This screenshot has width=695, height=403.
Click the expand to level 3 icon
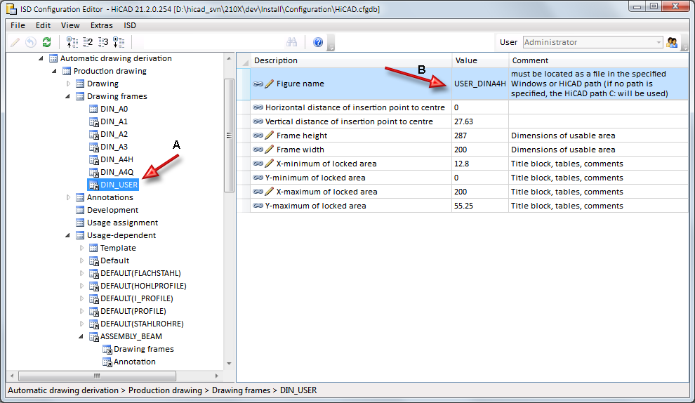click(x=103, y=42)
